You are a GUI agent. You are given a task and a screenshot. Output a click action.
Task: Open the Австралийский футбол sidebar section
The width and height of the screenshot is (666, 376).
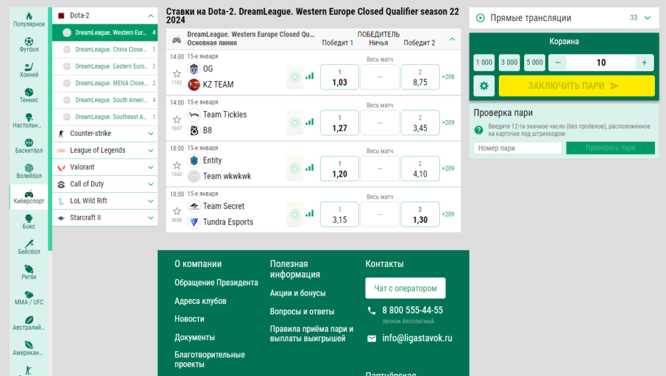[x=29, y=323]
